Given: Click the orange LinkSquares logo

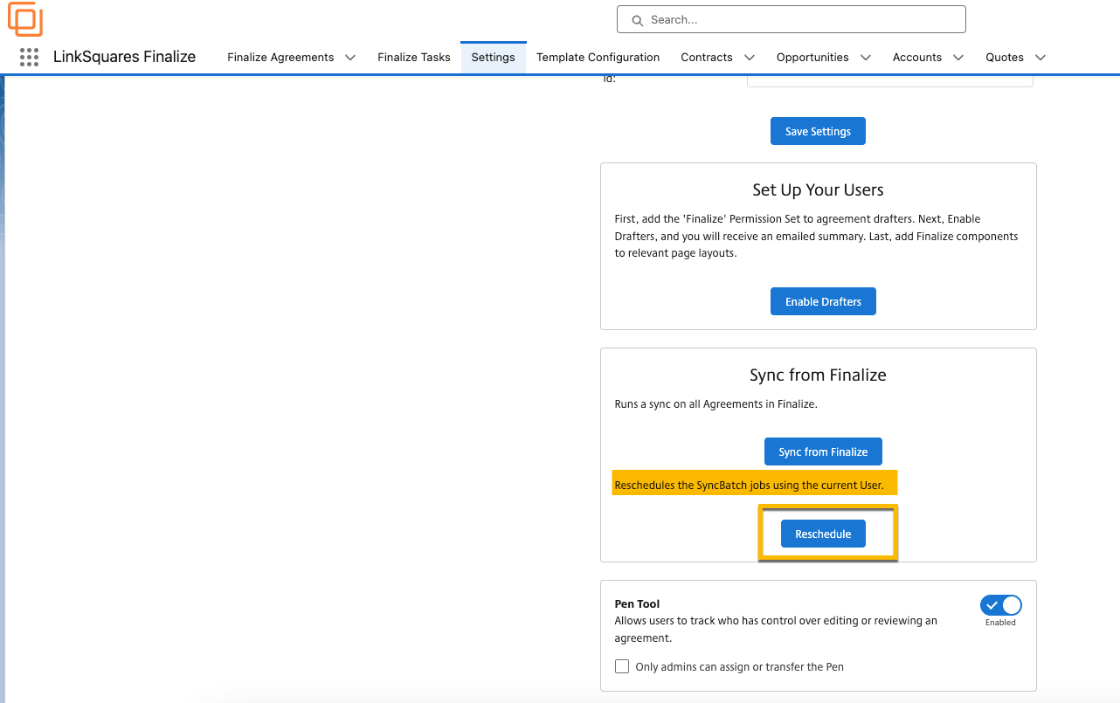Looking at the screenshot, I should [25, 18].
